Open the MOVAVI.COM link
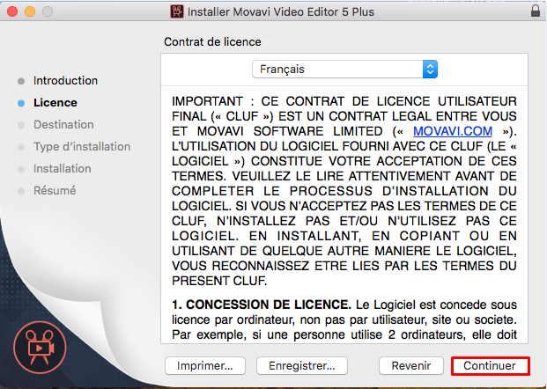This screenshot has height=389, width=547. click(453, 131)
